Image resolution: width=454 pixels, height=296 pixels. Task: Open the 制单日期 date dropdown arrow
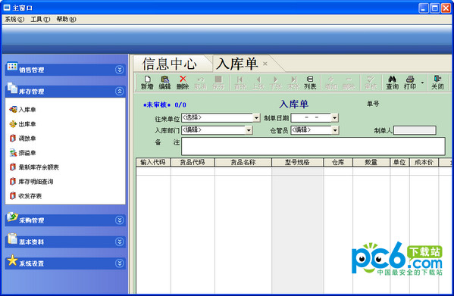(335, 118)
